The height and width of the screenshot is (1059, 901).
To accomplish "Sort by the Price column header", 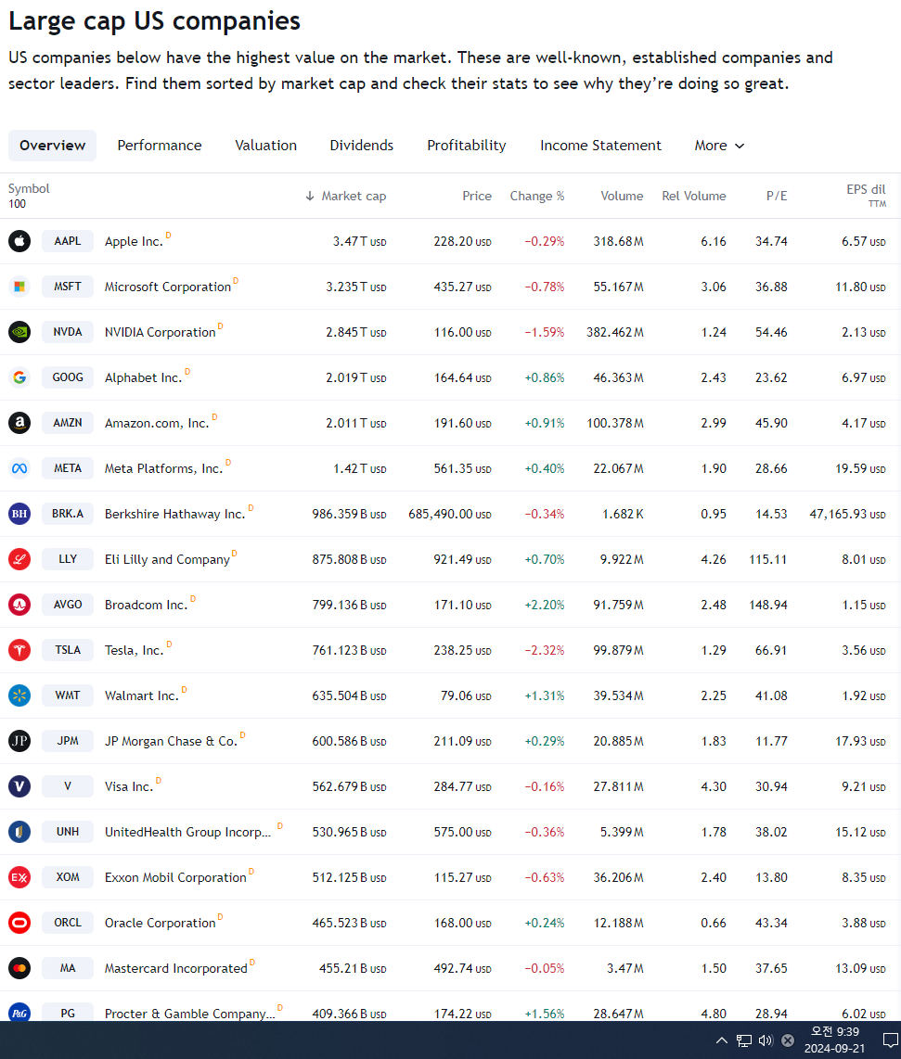I will pyautogui.click(x=477, y=196).
